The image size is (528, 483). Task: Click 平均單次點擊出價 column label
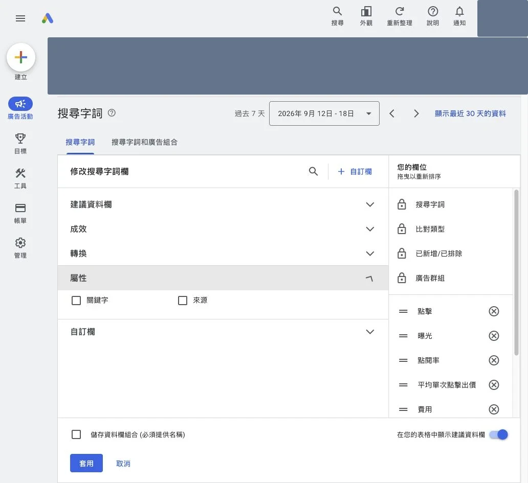point(447,385)
